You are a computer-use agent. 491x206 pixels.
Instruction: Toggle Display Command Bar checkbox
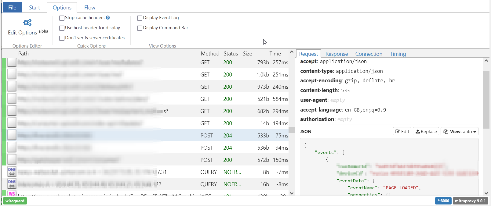(x=140, y=28)
